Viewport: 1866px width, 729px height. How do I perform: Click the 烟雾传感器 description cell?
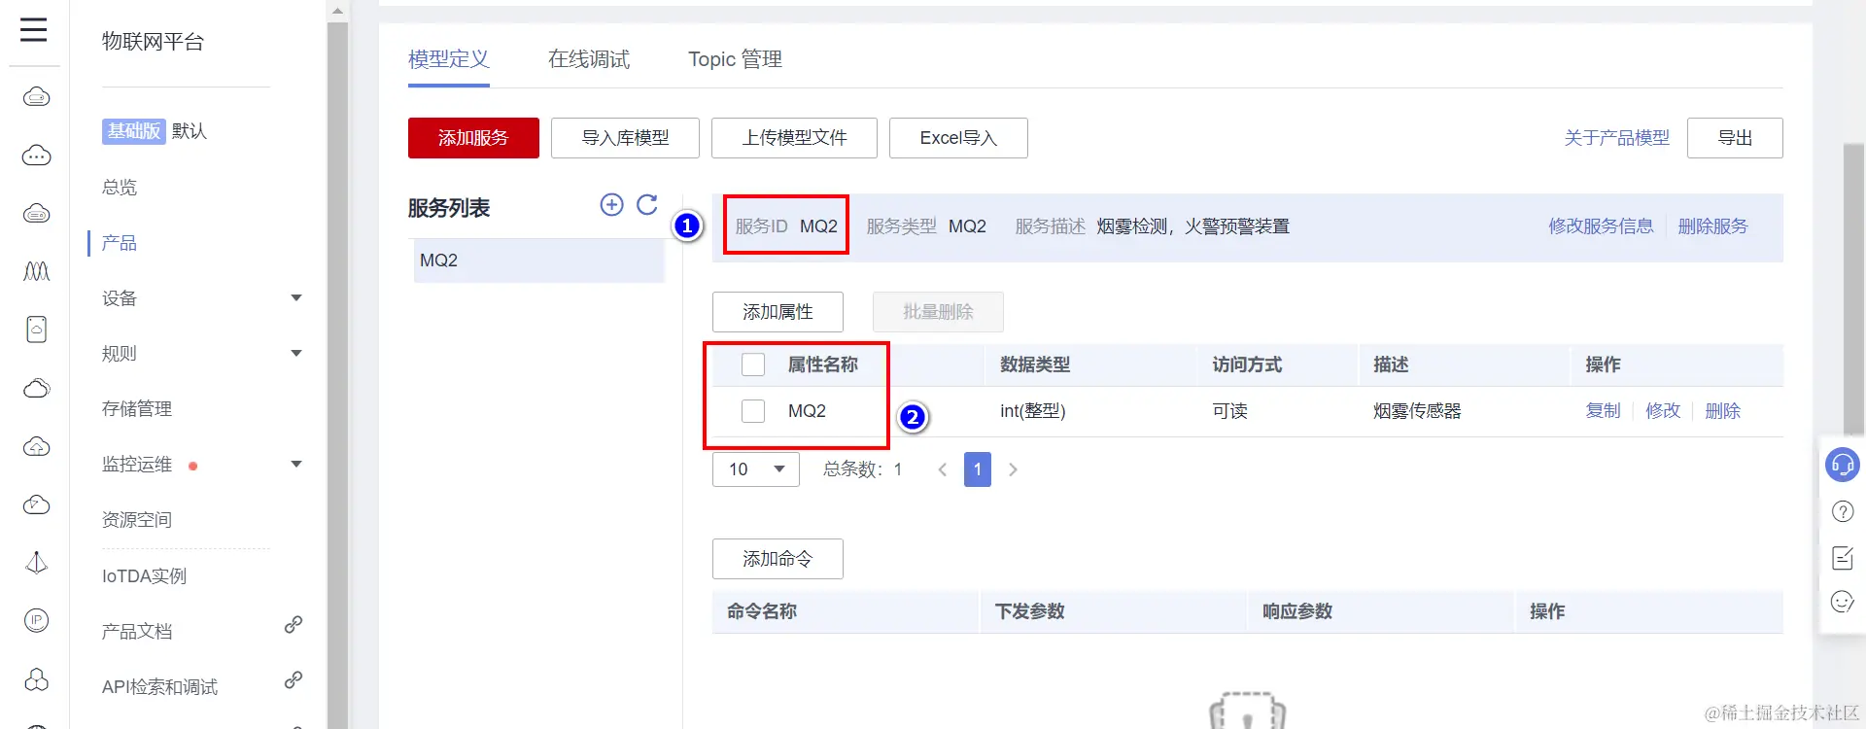(1417, 411)
